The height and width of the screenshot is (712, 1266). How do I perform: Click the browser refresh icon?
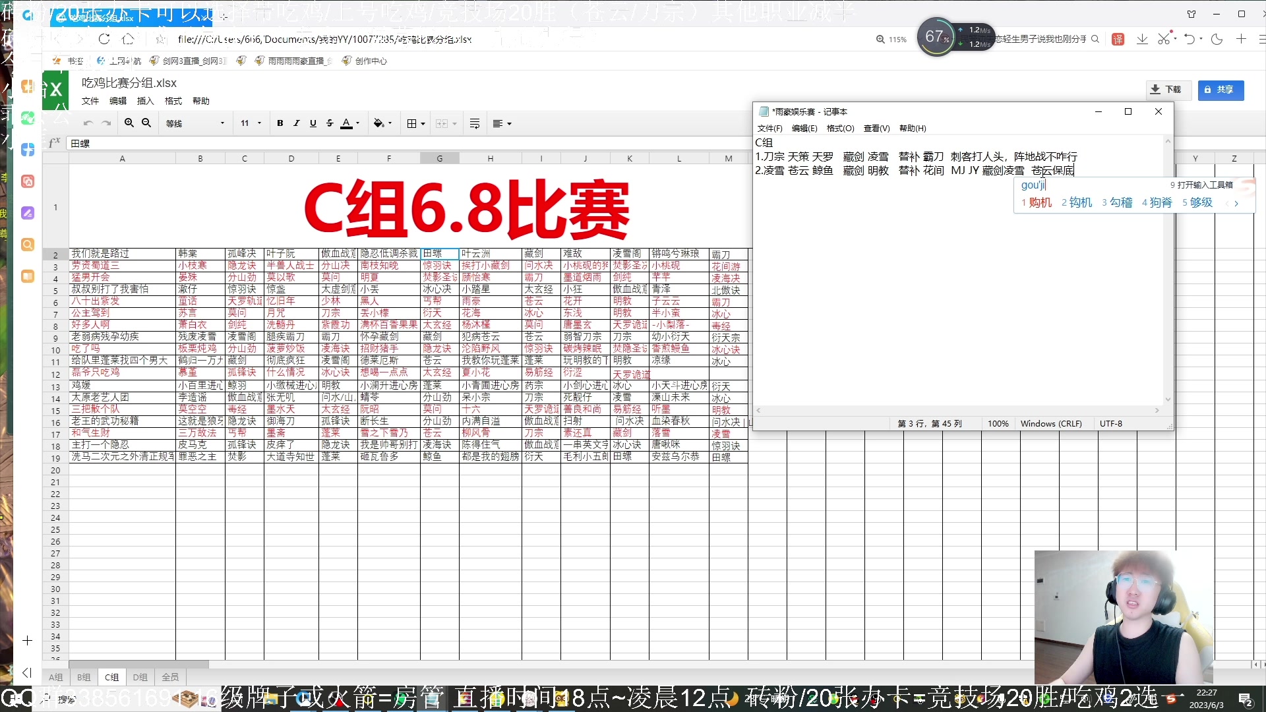(104, 39)
